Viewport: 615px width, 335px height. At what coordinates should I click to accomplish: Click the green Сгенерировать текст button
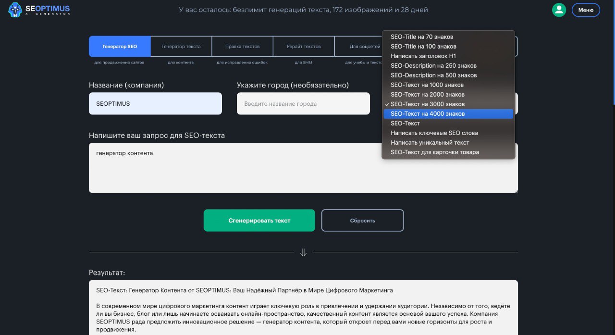259,221
